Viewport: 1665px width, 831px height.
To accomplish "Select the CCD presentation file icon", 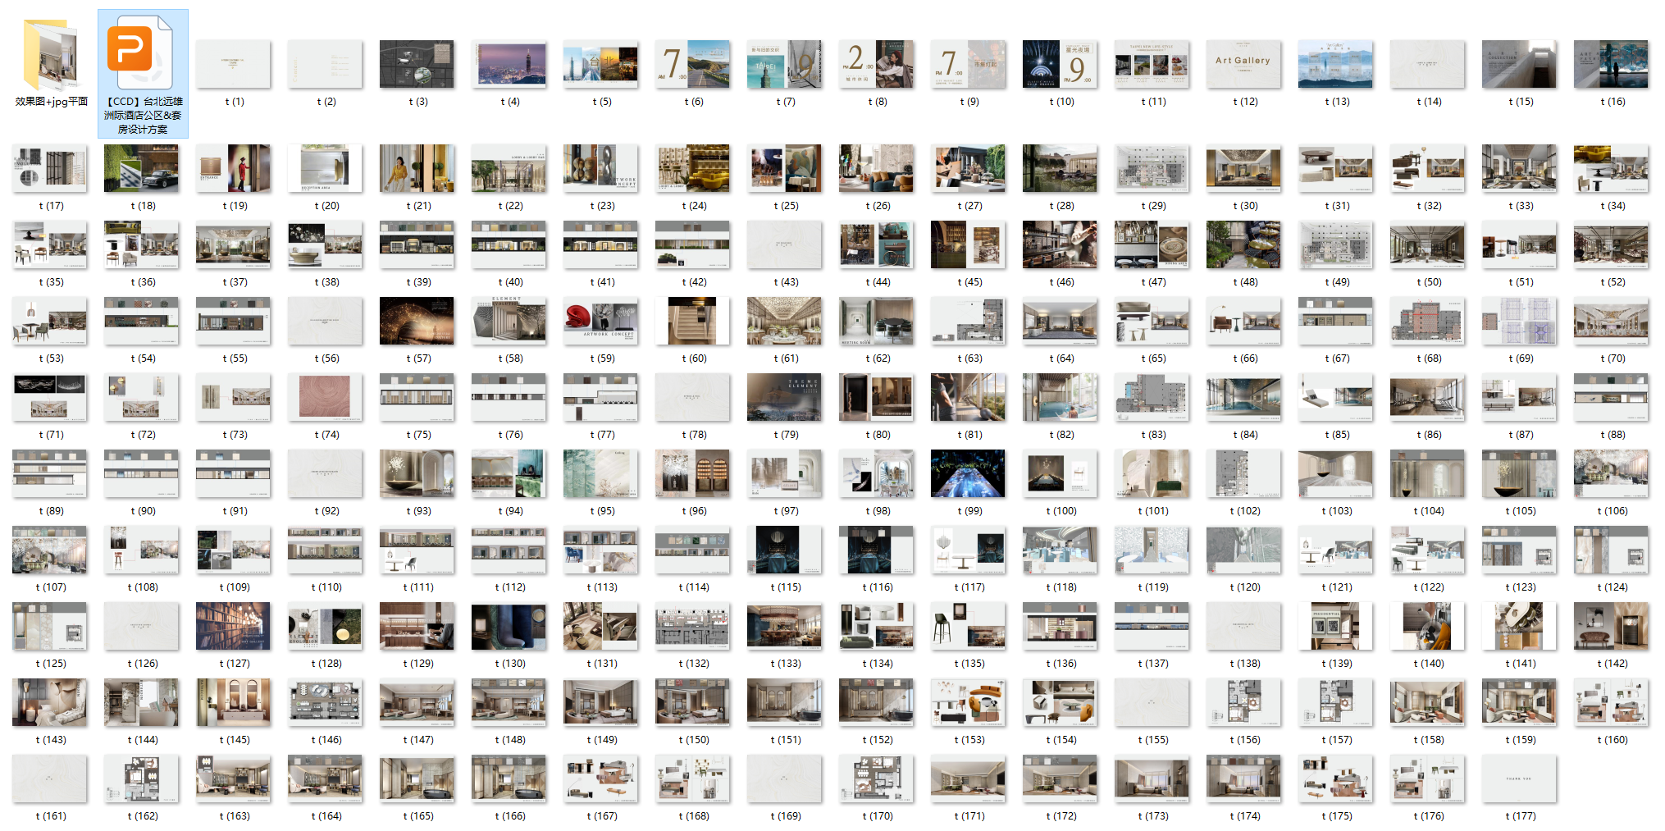I will 143,56.
